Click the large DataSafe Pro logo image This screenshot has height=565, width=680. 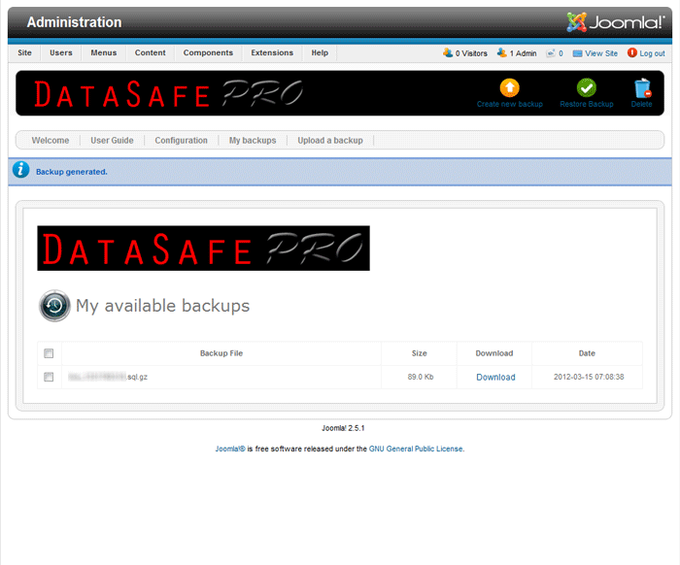[203, 249]
